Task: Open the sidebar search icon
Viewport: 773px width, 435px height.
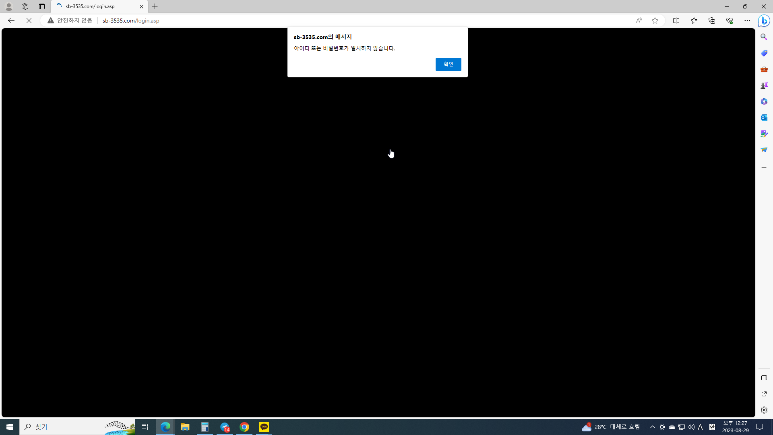Action: pos(764,37)
